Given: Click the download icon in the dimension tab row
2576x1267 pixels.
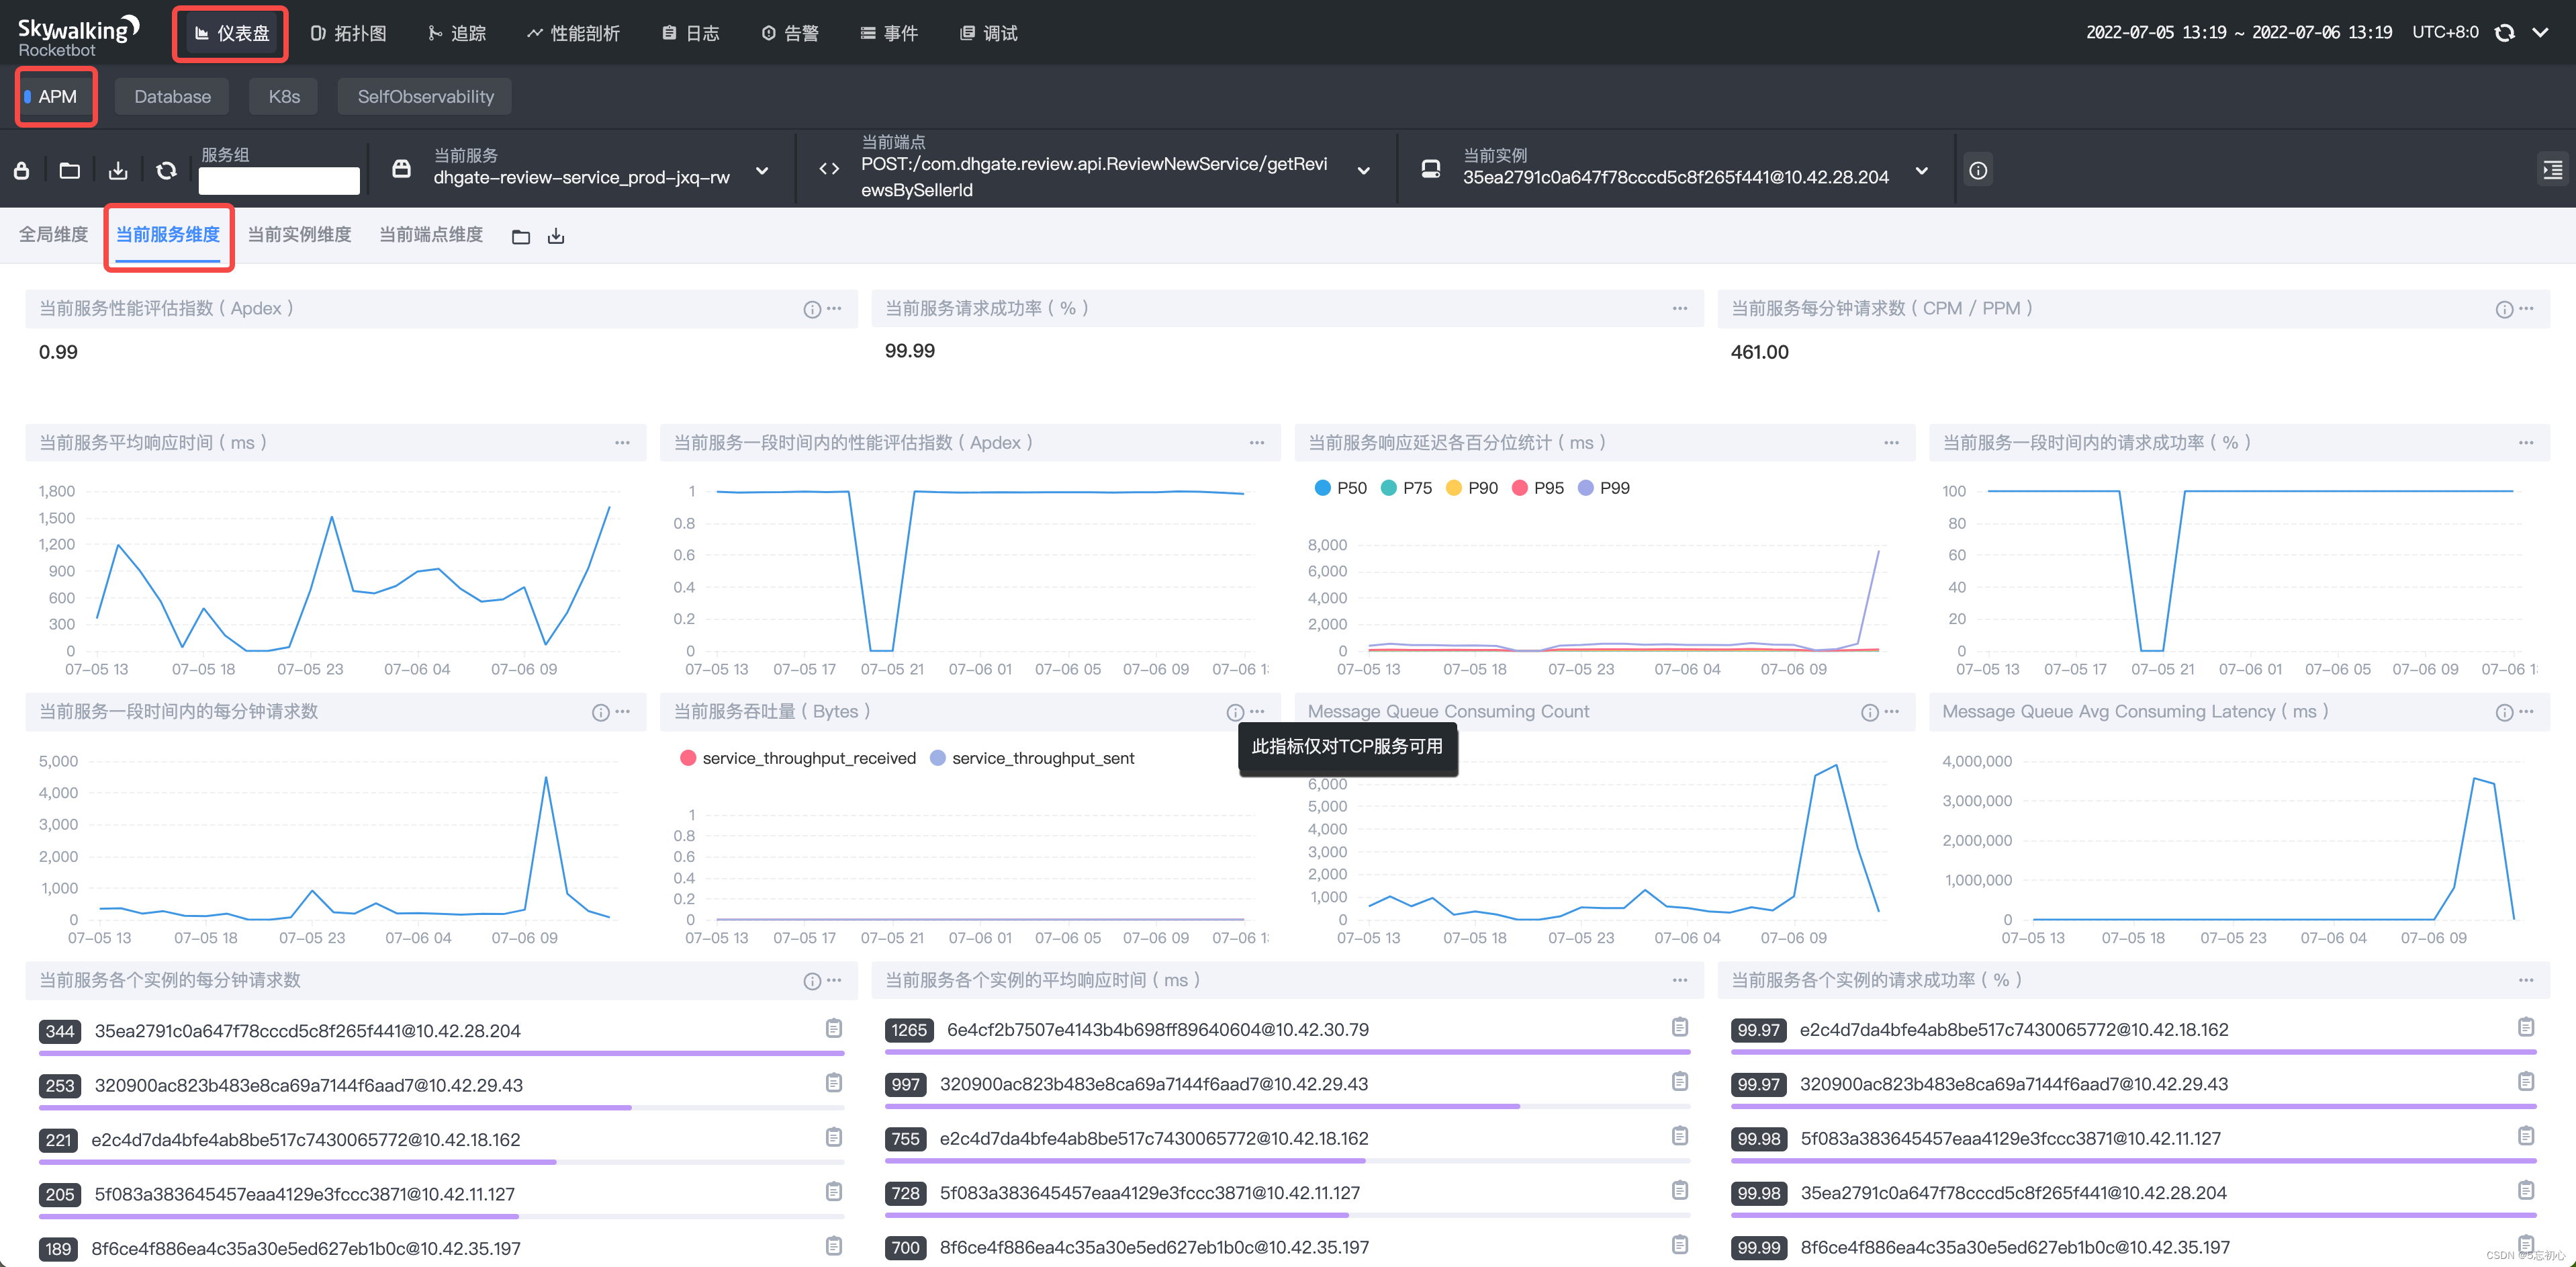Looking at the screenshot, I should click(x=556, y=237).
